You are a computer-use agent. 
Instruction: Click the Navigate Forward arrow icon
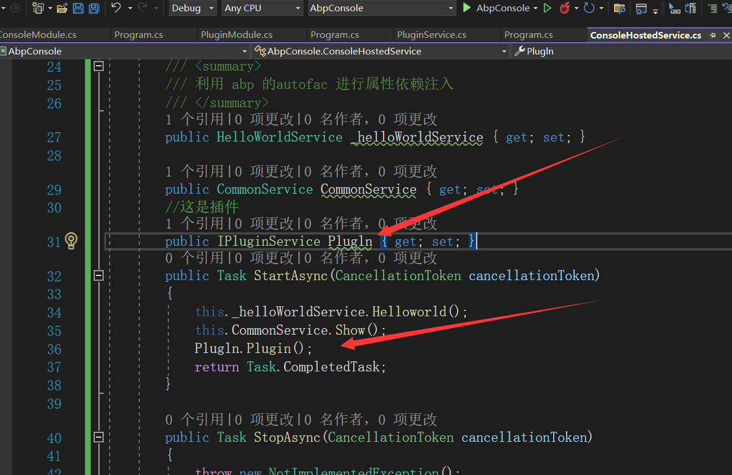14,8
